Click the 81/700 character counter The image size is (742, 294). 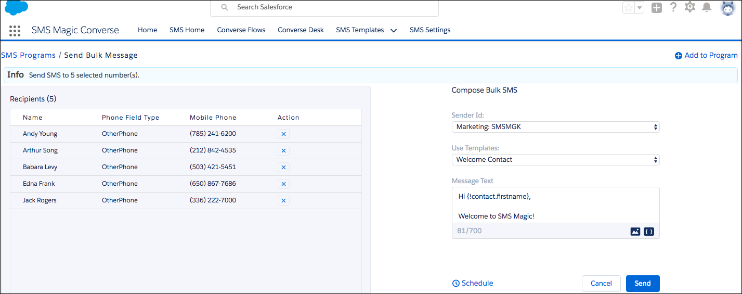[x=470, y=231]
